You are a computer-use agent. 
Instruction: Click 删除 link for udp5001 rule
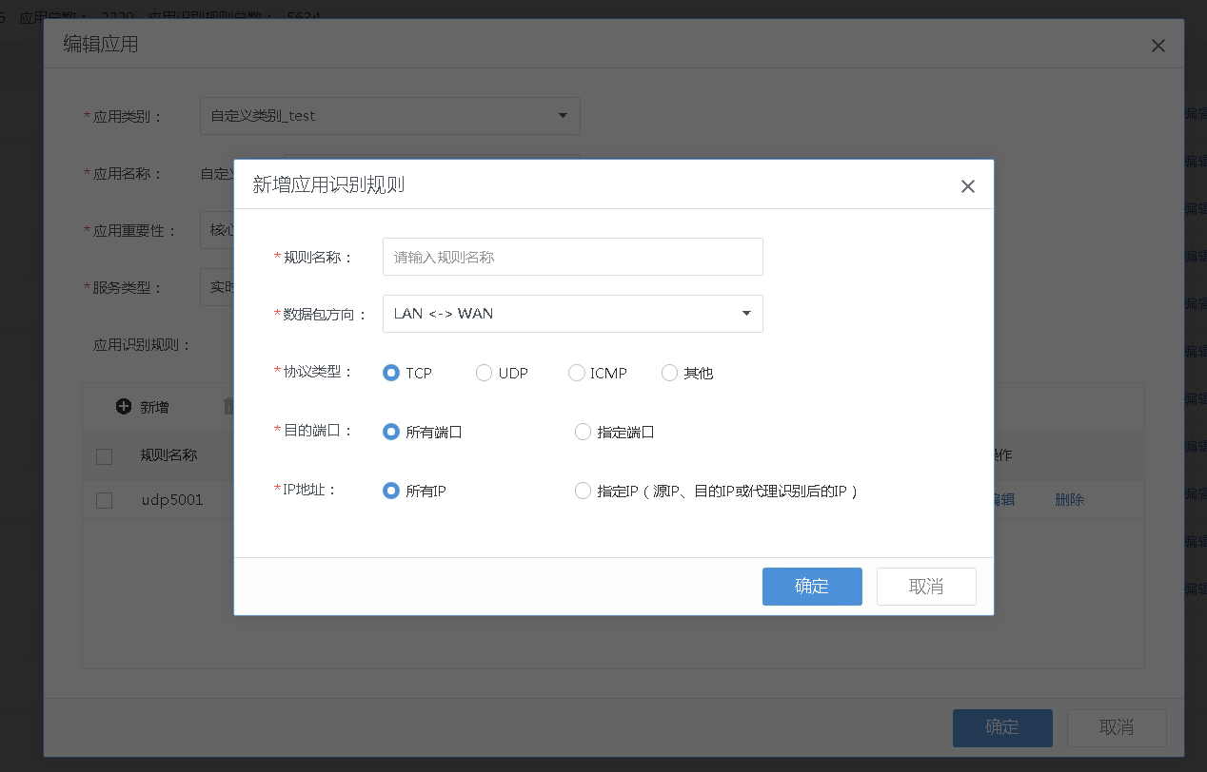(1069, 500)
